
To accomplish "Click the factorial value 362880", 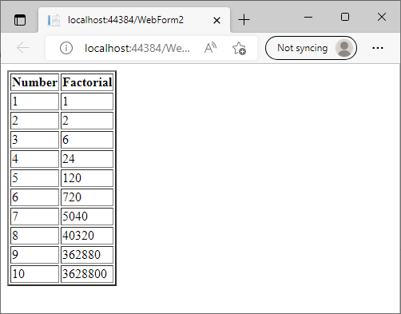I will [x=87, y=255].
